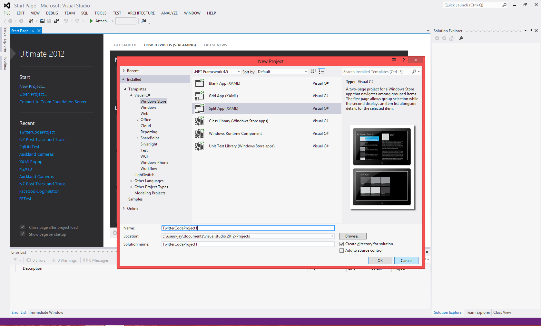Image resolution: width=541 pixels, height=326 pixels.
Task: Pin the Start Page tab
Action: pos(33,31)
